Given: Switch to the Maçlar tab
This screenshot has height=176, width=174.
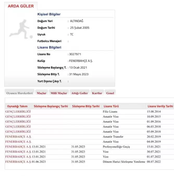Looking at the screenshot, I should coord(41,93).
